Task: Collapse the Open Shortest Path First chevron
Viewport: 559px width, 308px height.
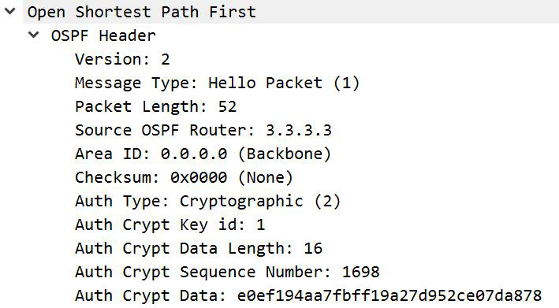Action: pos(10,11)
